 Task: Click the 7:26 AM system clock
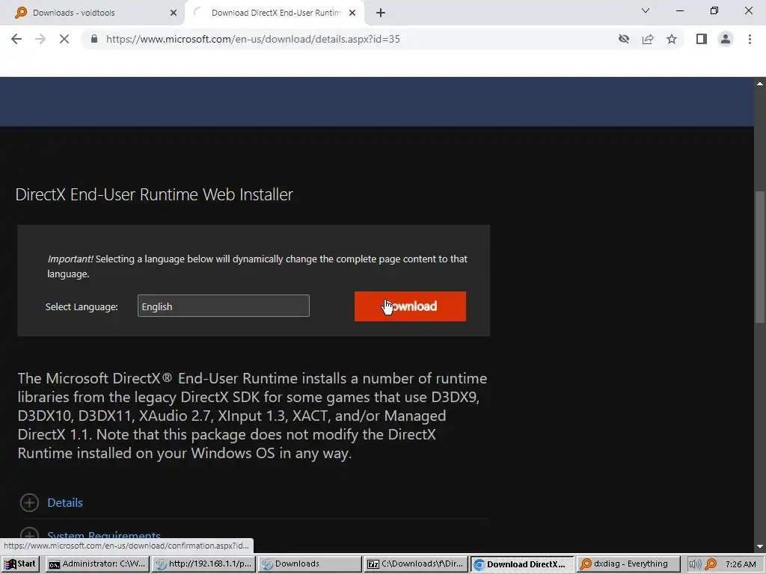coord(741,564)
